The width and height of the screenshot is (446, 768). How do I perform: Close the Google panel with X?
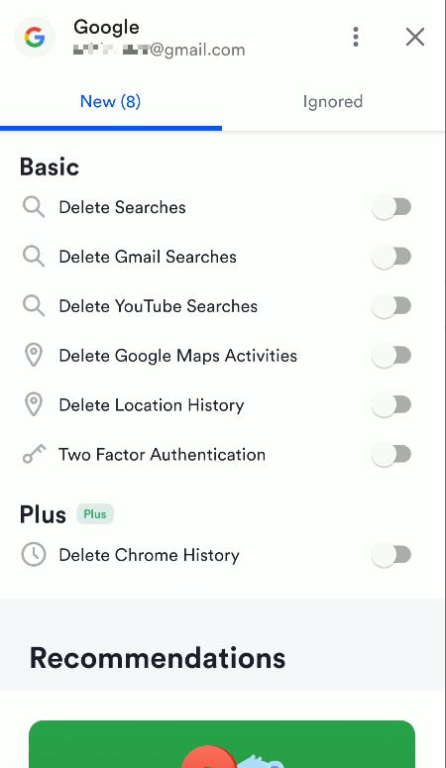[x=414, y=38]
